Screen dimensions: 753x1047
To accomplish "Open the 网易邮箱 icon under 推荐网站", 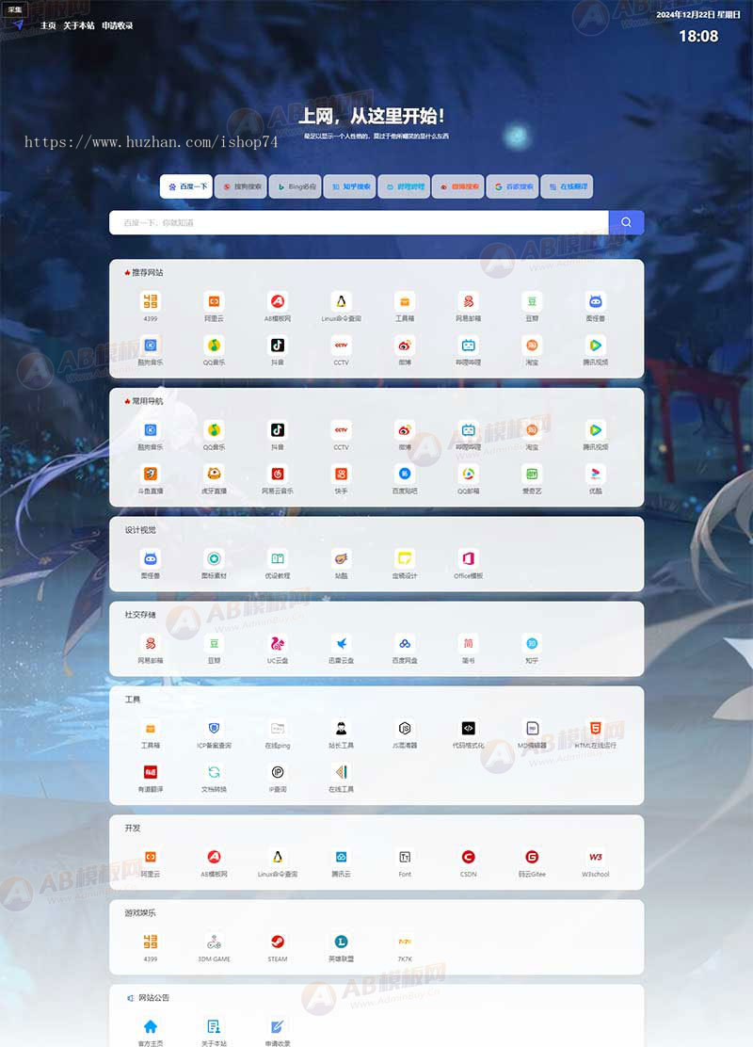I will [469, 301].
